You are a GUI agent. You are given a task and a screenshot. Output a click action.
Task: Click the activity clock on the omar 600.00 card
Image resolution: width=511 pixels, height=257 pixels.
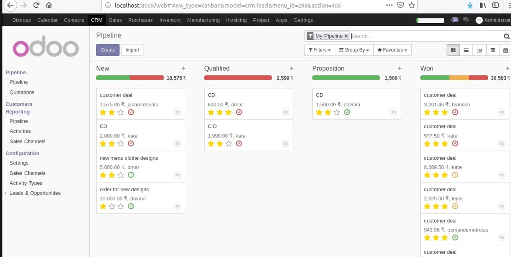pyautogui.click(x=239, y=112)
